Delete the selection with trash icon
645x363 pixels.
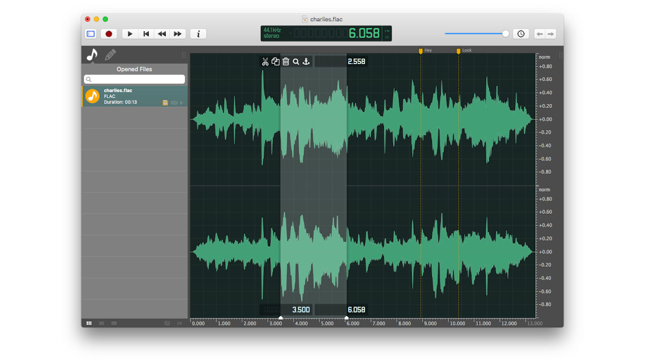pyautogui.click(x=286, y=62)
